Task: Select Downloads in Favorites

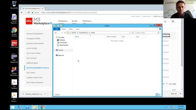Action: click(63, 42)
